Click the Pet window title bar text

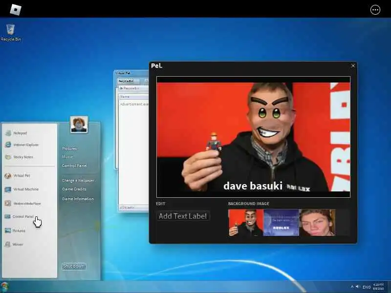pyautogui.click(x=156, y=66)
